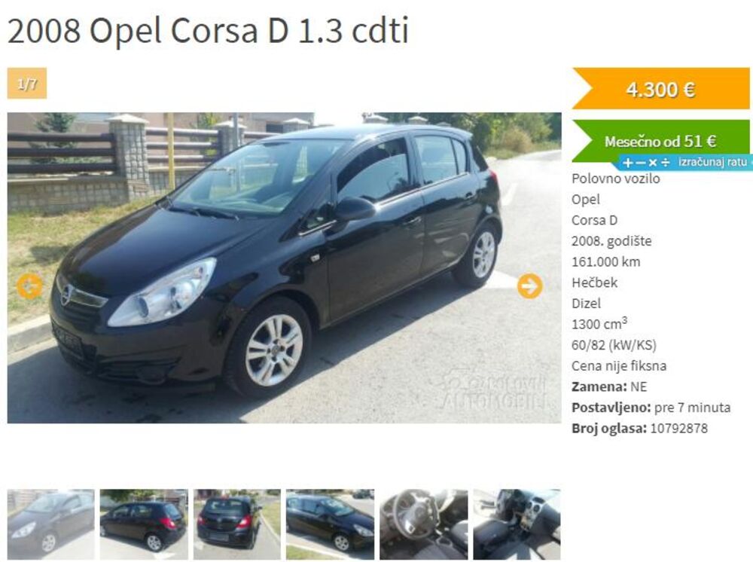
Task: Click Hečbek body type text
Action: tap(595, 283)
